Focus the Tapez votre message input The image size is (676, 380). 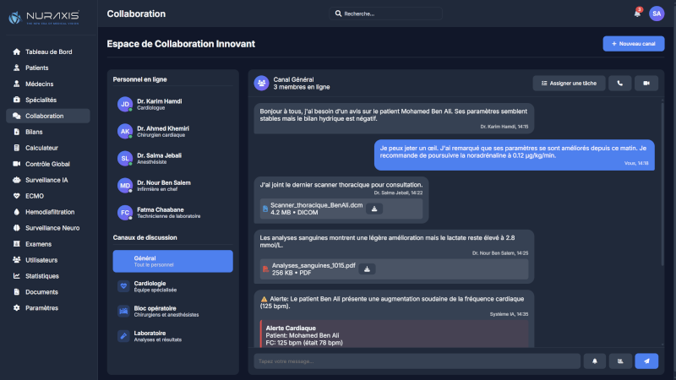click(417, 361)
